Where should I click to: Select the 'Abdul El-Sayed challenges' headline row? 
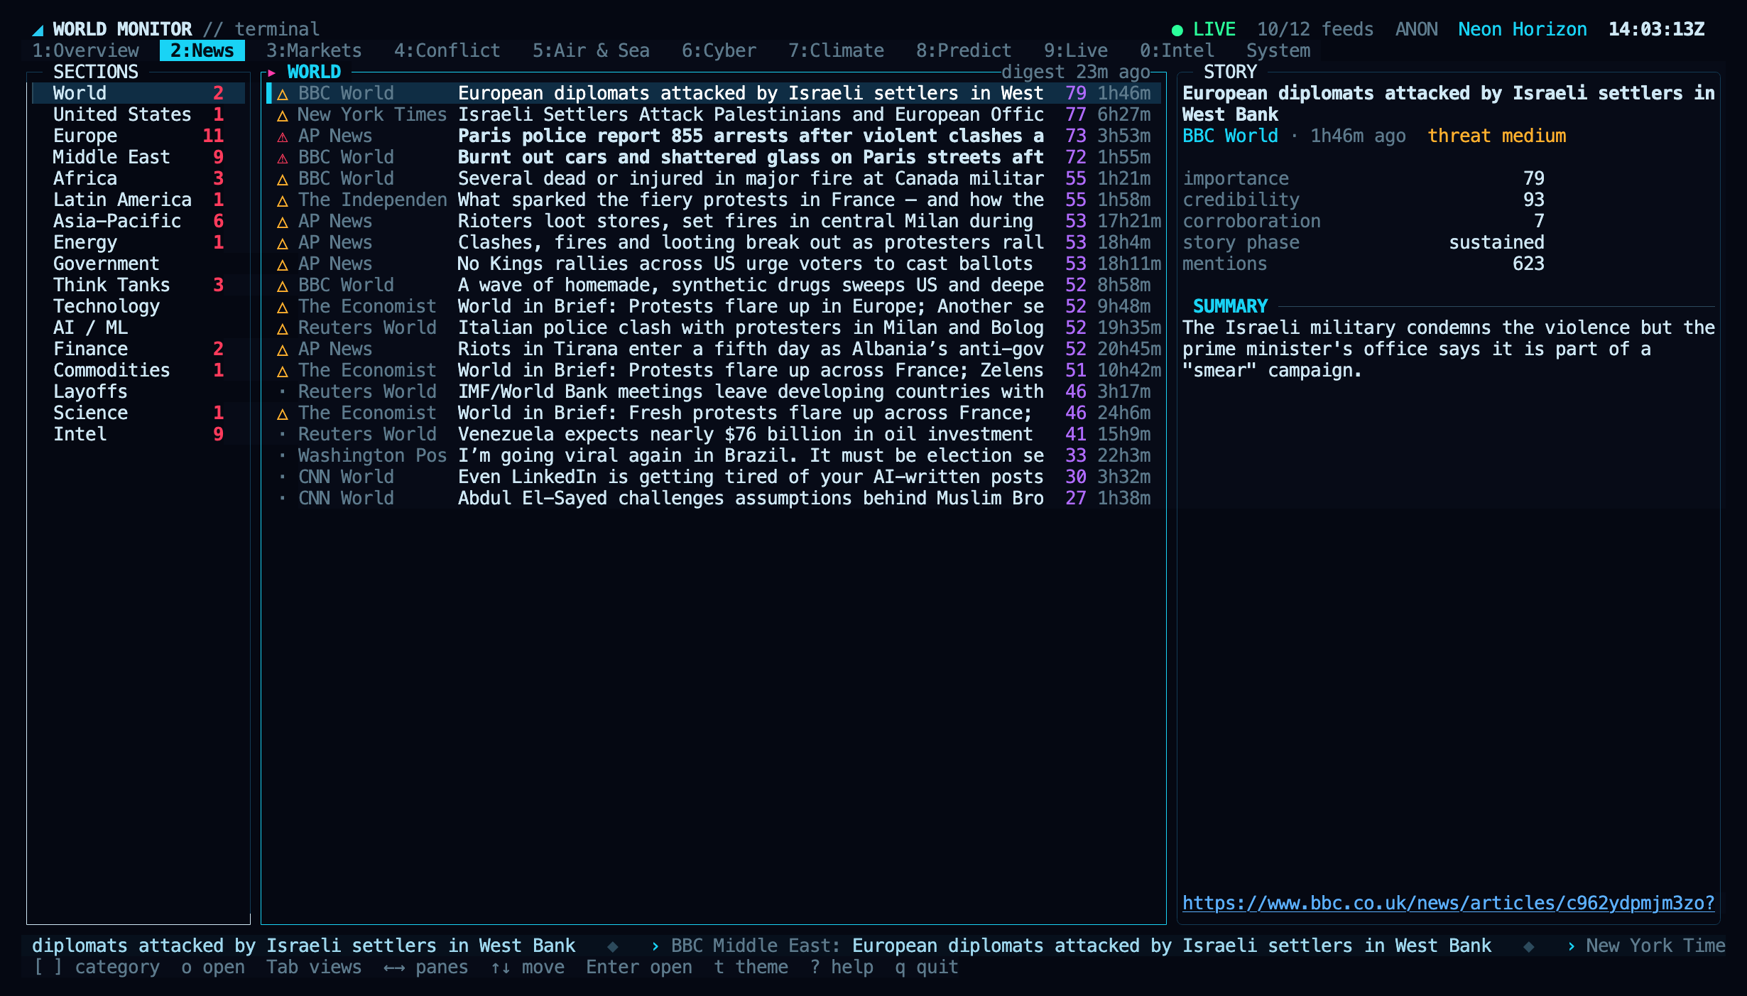point(714,498)
